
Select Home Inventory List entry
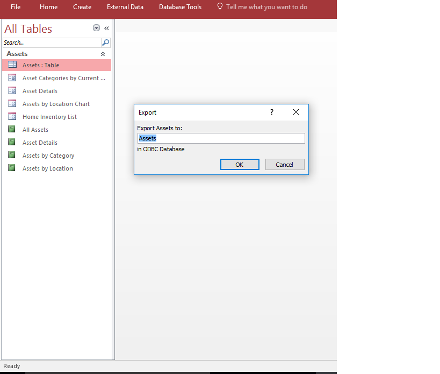pyautogui.click(x=57, y=117)
